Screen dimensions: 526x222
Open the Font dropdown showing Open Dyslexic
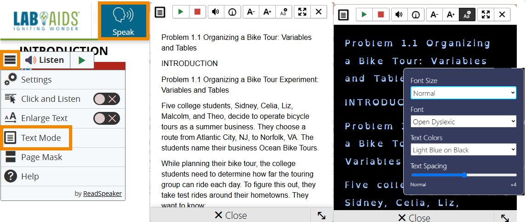[463, 122]
